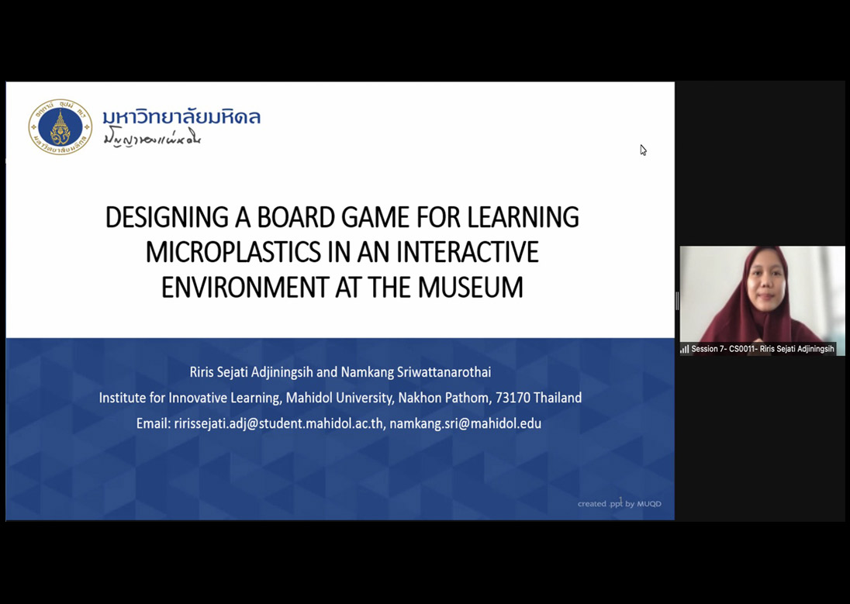The width and height of the screenshot is (850, 604).
Task: Click the title line 'Designing a Board Game for Learning'
Action: click(342, 217)
